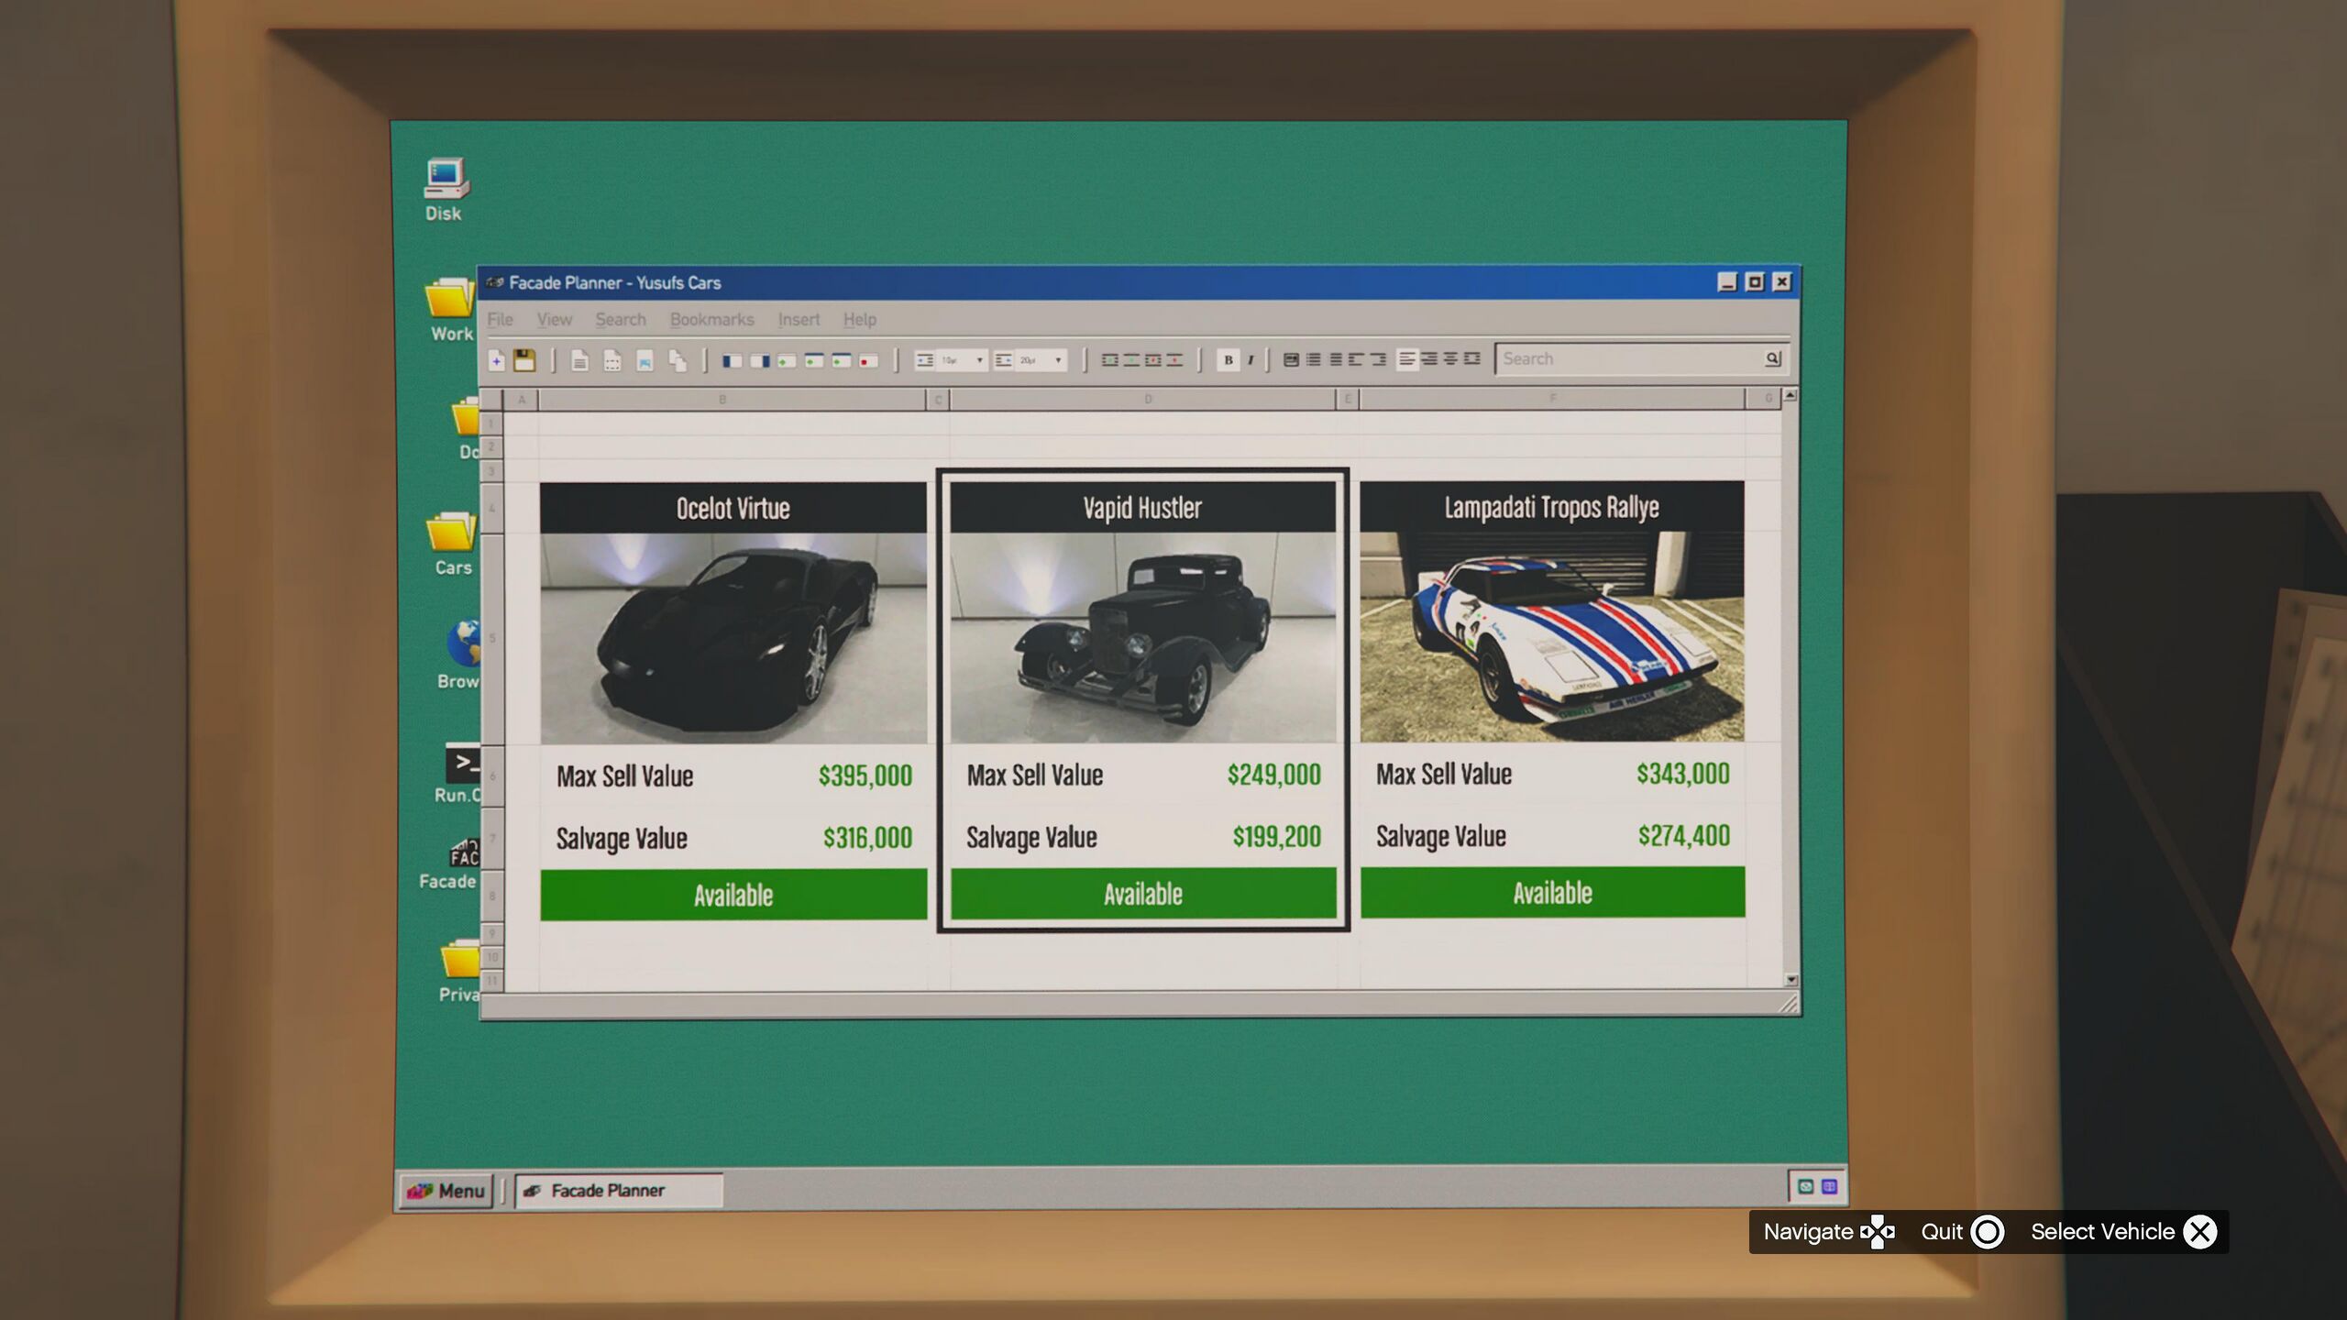The image size is (2347, 1320).
Task: Click the spreadsheet scrollbar down arrow
Action: coord(1791,980)
